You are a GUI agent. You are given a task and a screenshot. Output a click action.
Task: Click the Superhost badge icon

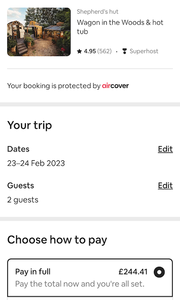tap(125, 51)
